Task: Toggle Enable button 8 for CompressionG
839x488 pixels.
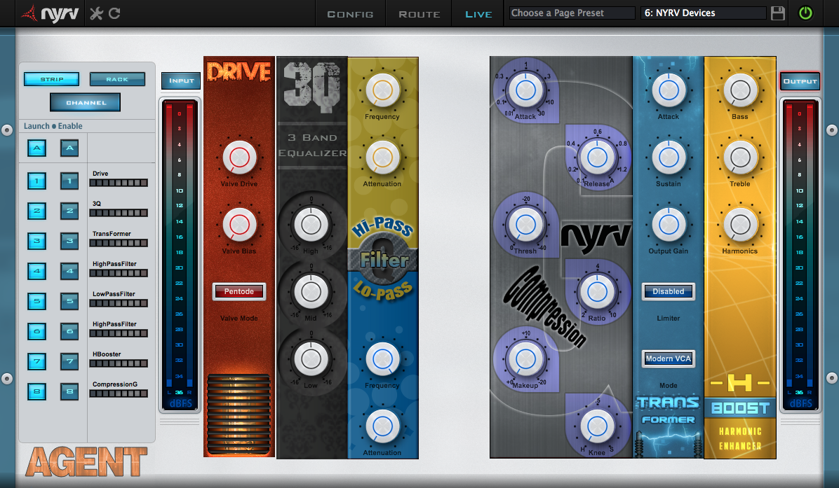Action: [x=69, y=391]
